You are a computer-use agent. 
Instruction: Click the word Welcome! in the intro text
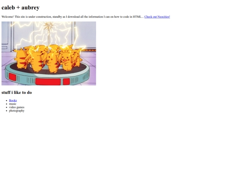pyautogui.click(x=8, y=17)
